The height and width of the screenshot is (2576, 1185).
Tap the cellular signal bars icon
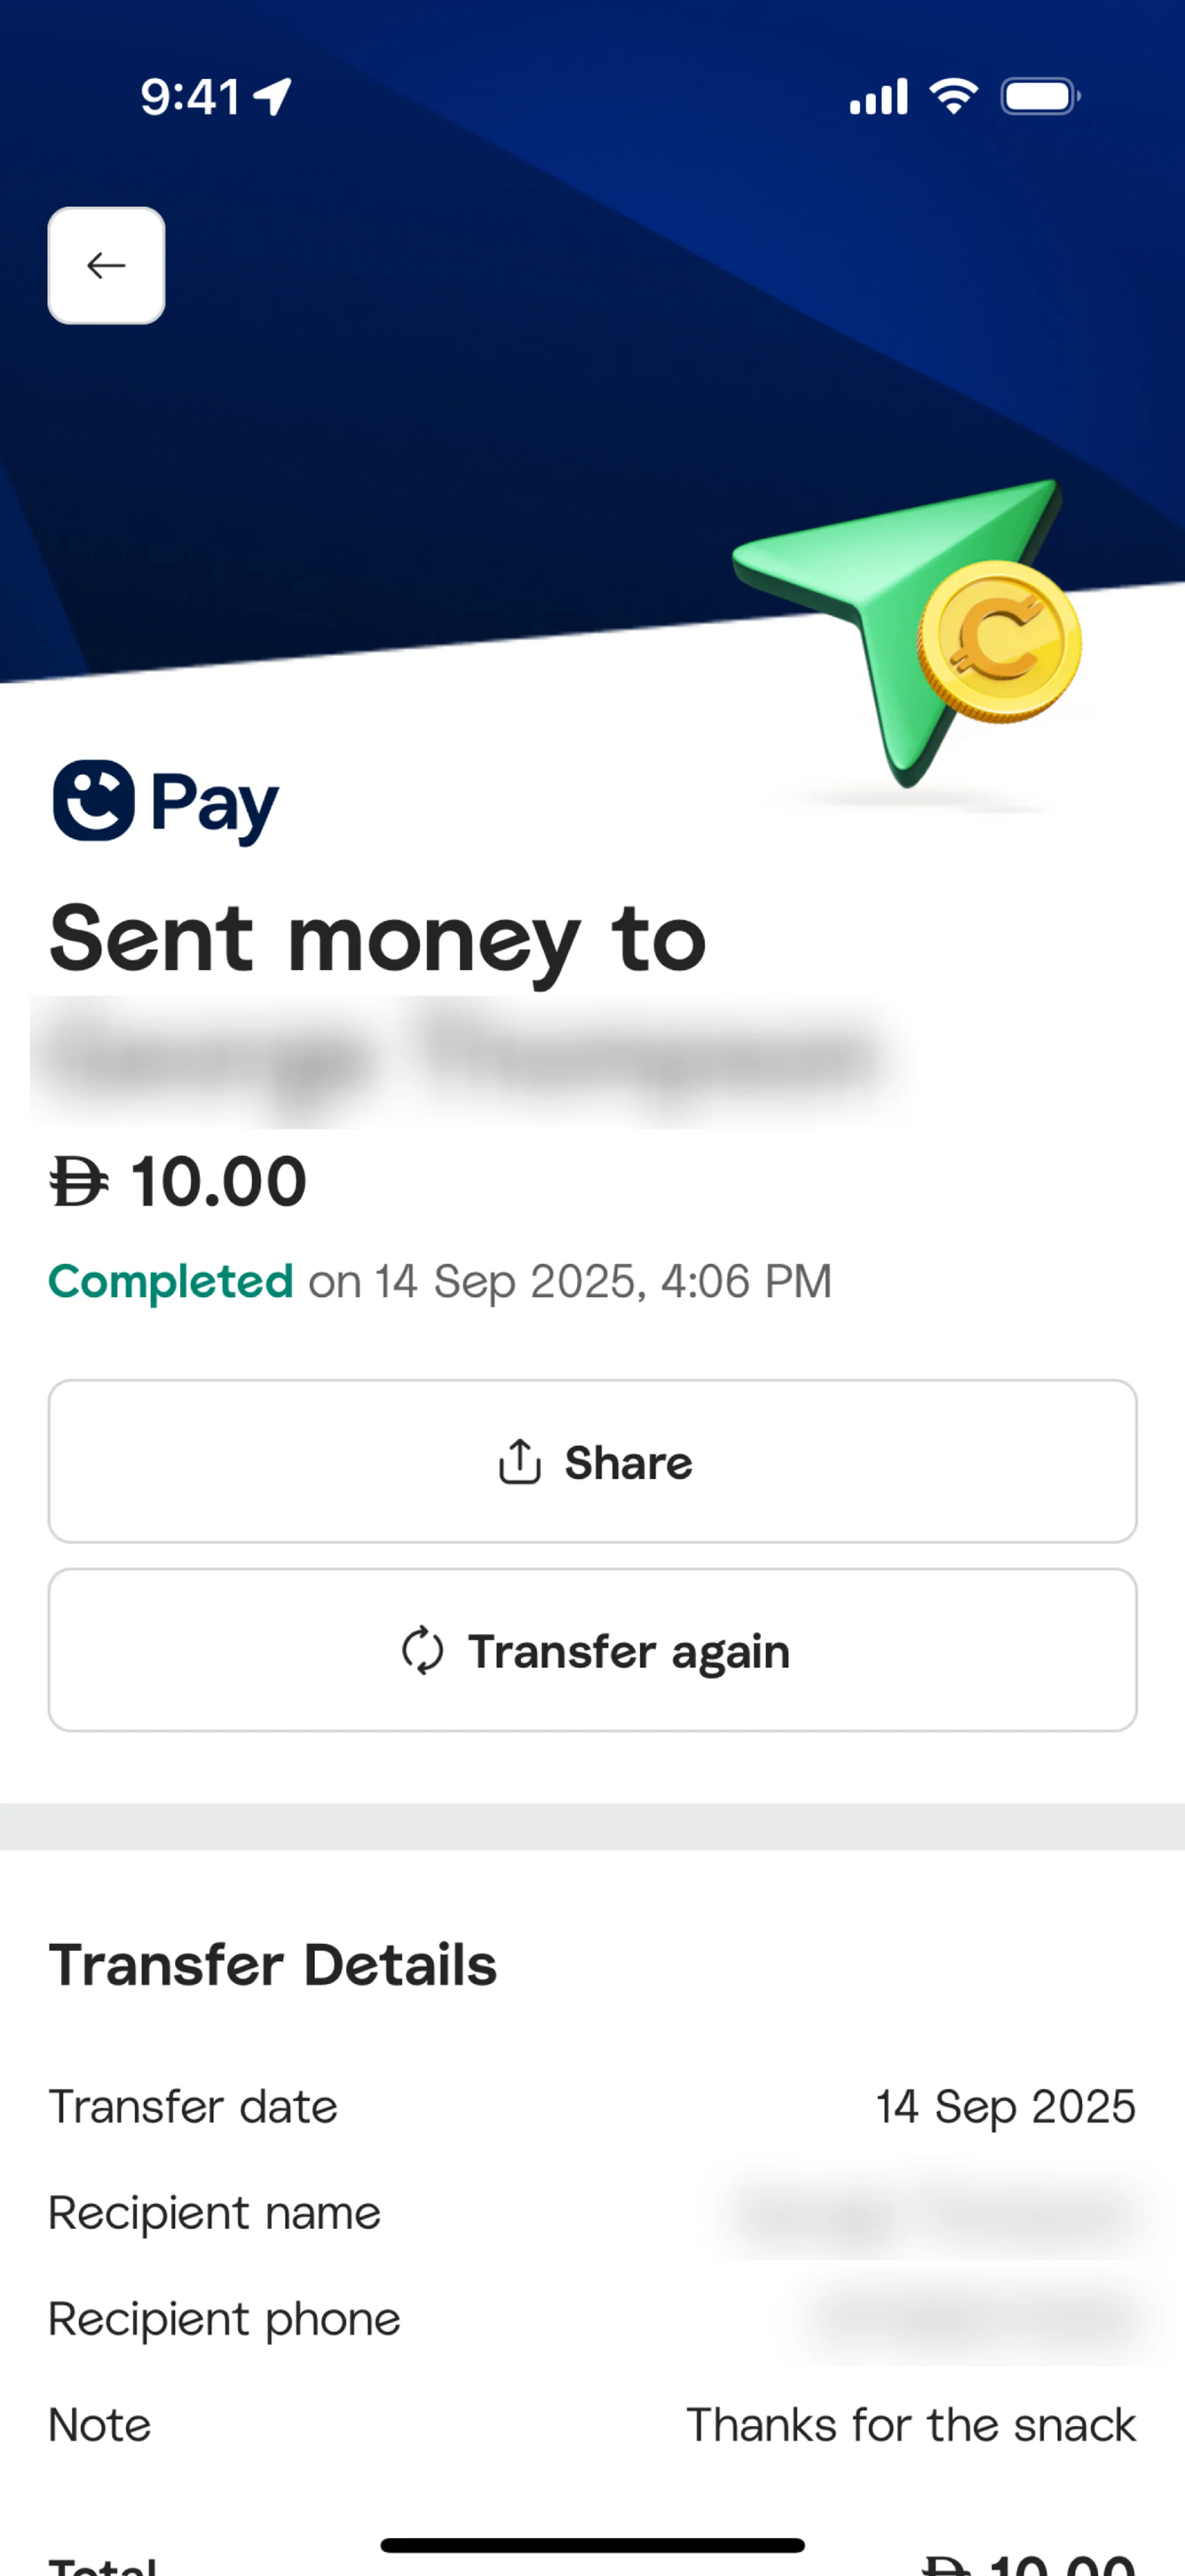point(878,97)
